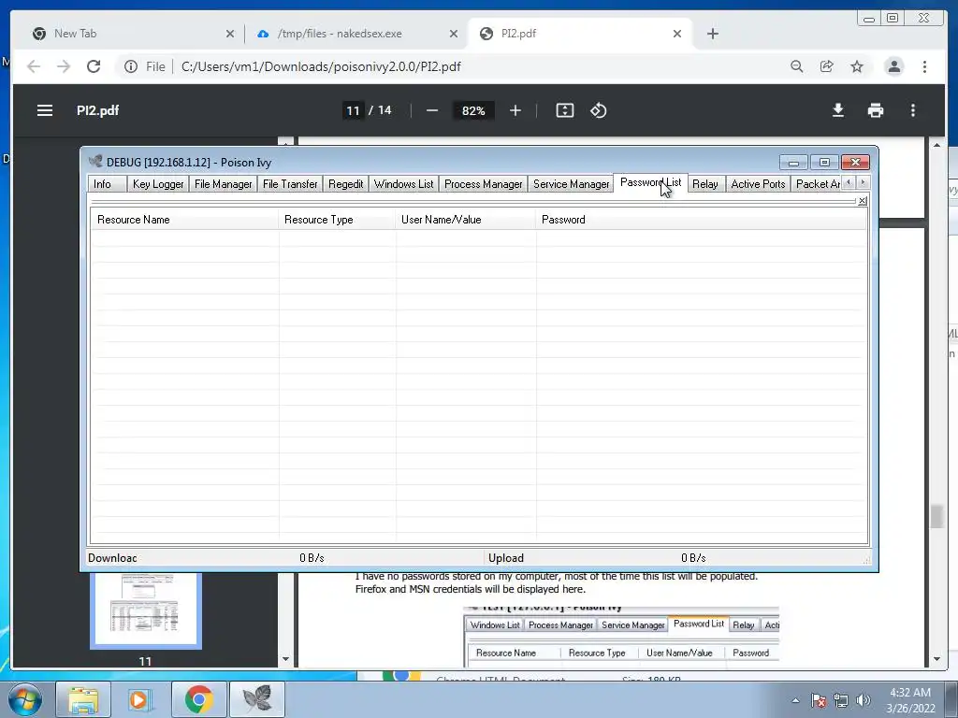
Task: Switch to the Regedit tab
Action: 346,184
